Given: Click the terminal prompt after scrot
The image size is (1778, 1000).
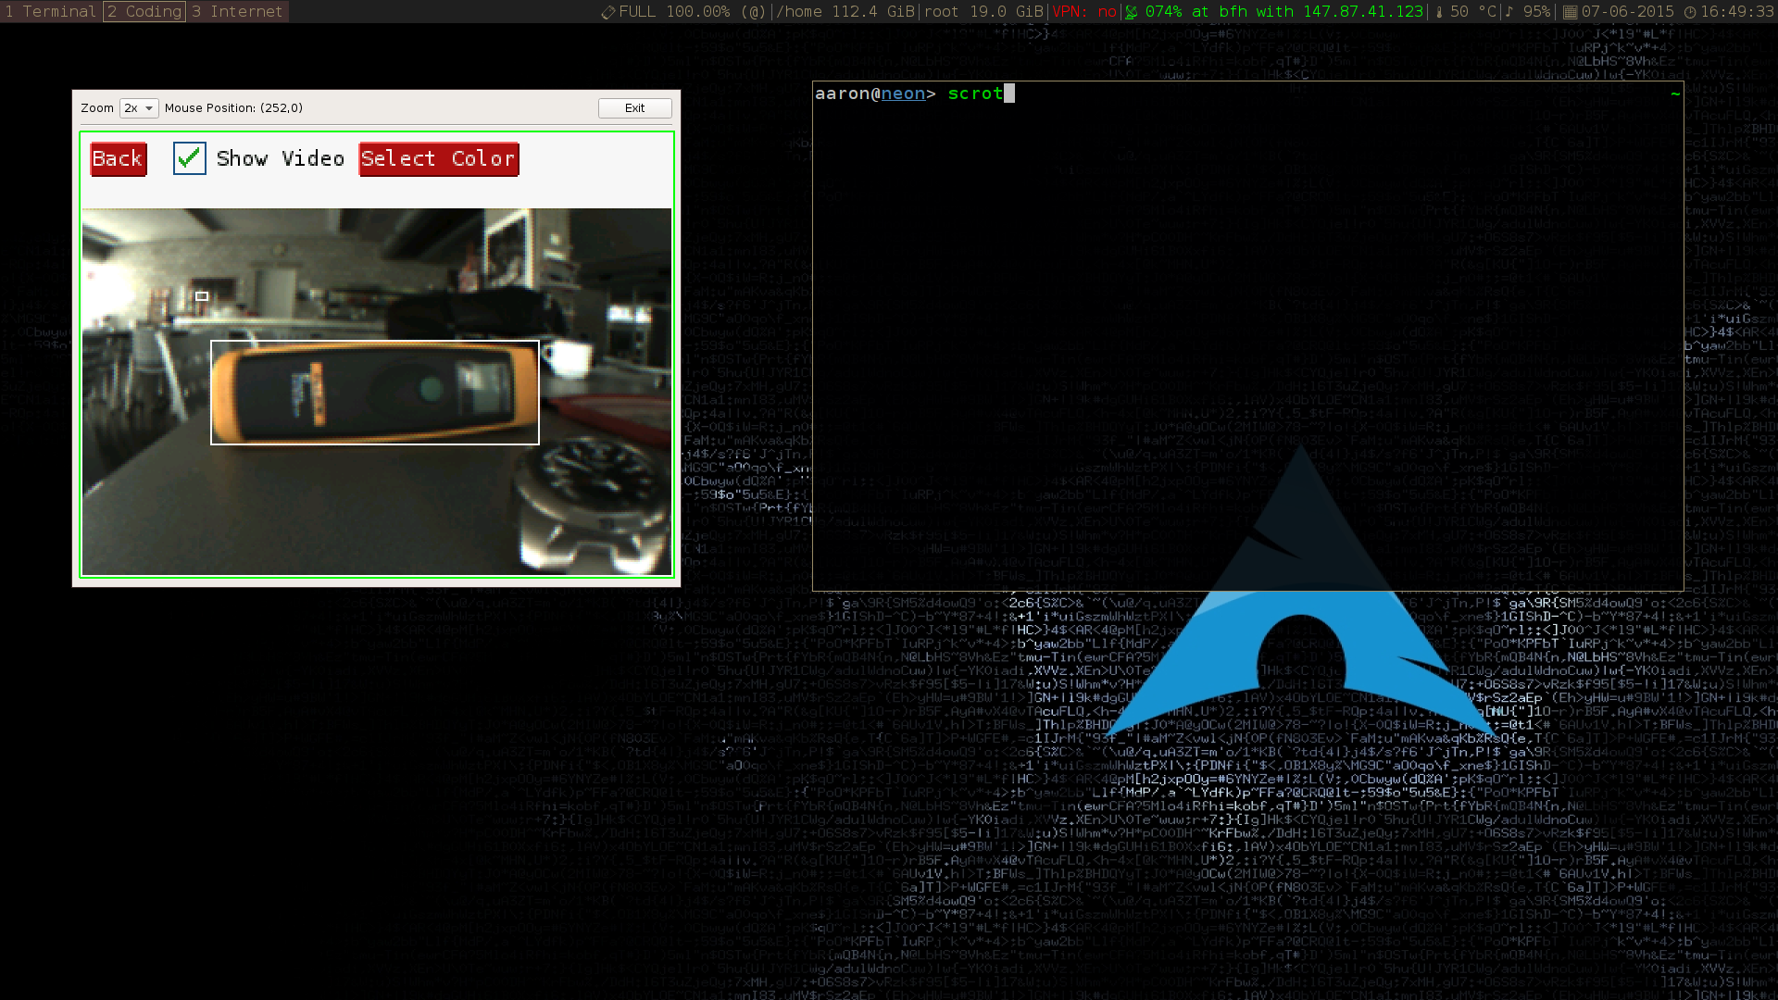Looking at the screenshot, I should click(x=1009, y=94).
